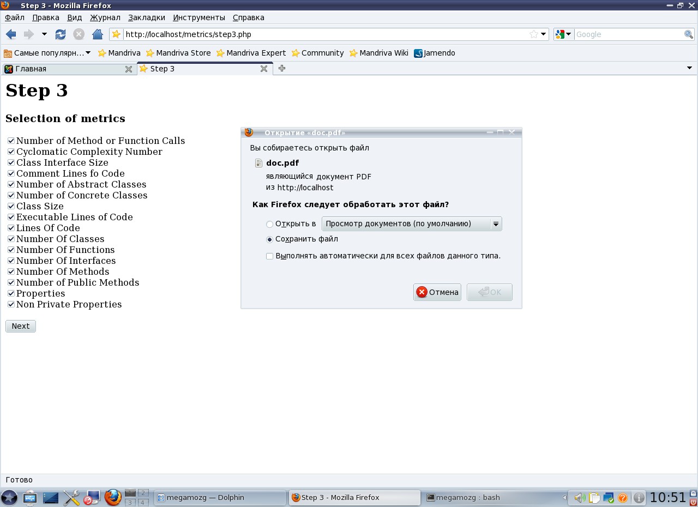This screenshot has height=507, width=698.
Task: Enable Выполнять автоматически checkbox
Action: tap(269, 256)
